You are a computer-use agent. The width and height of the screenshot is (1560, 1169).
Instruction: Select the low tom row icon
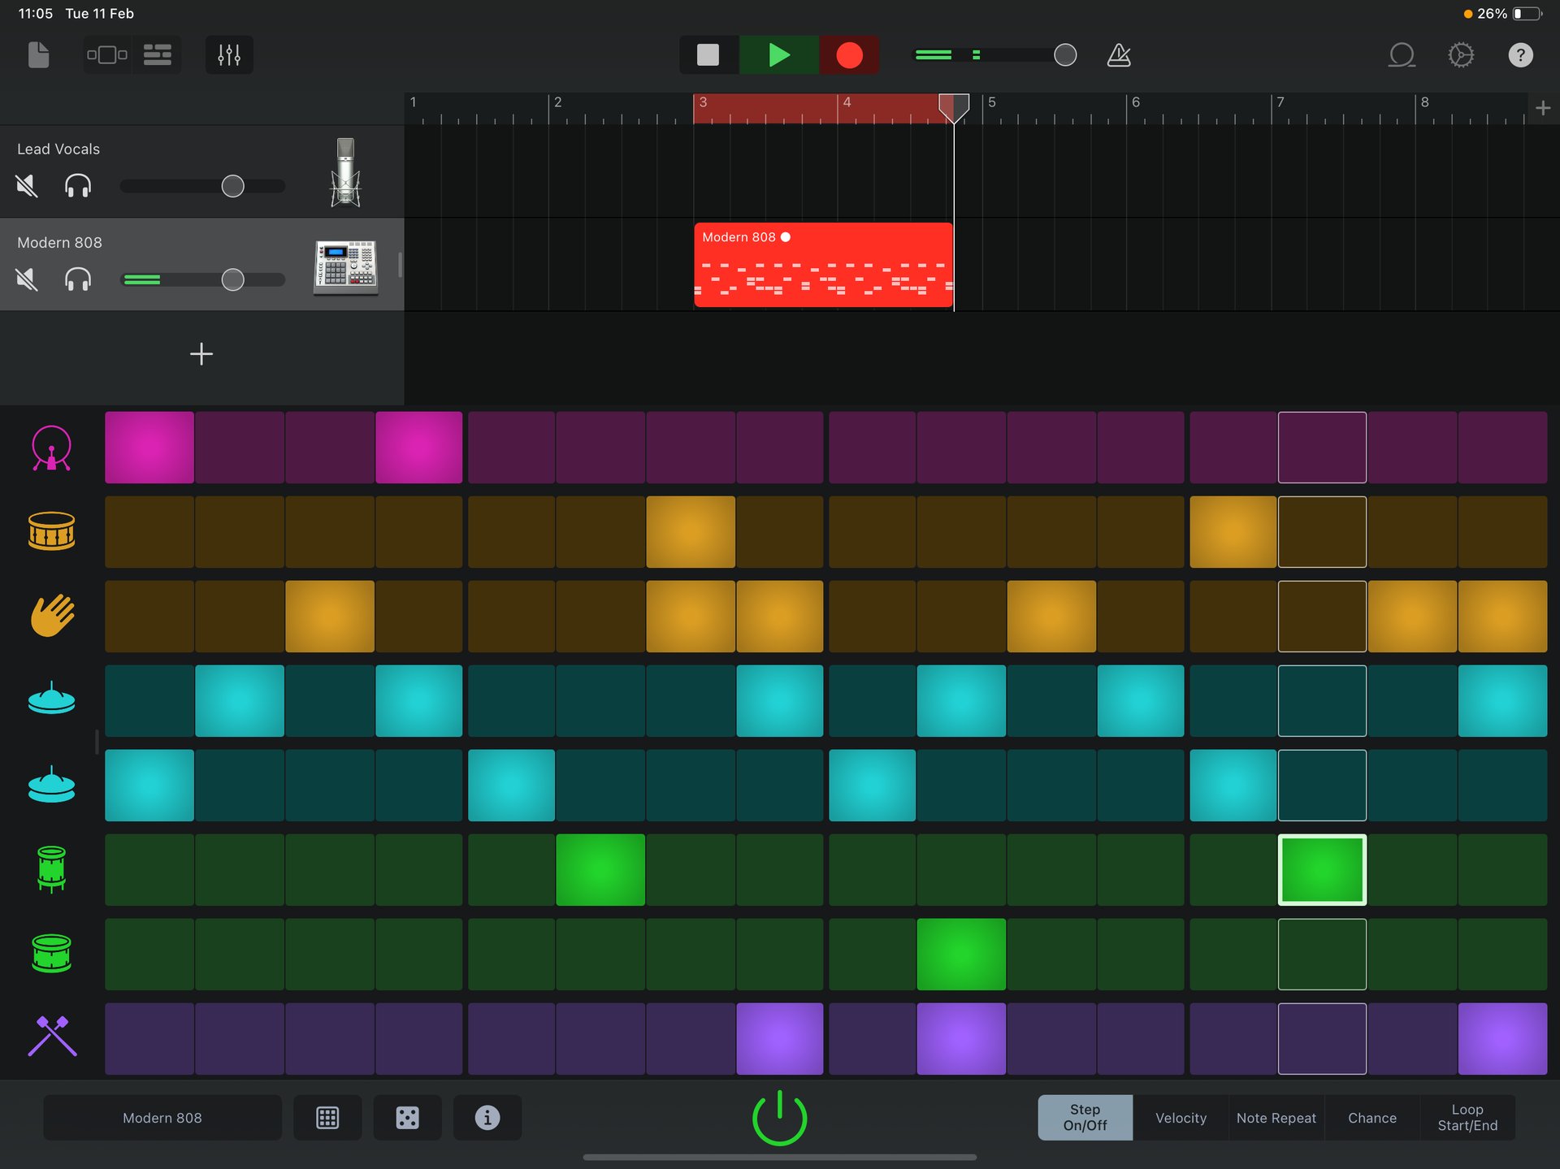point(51,954)
